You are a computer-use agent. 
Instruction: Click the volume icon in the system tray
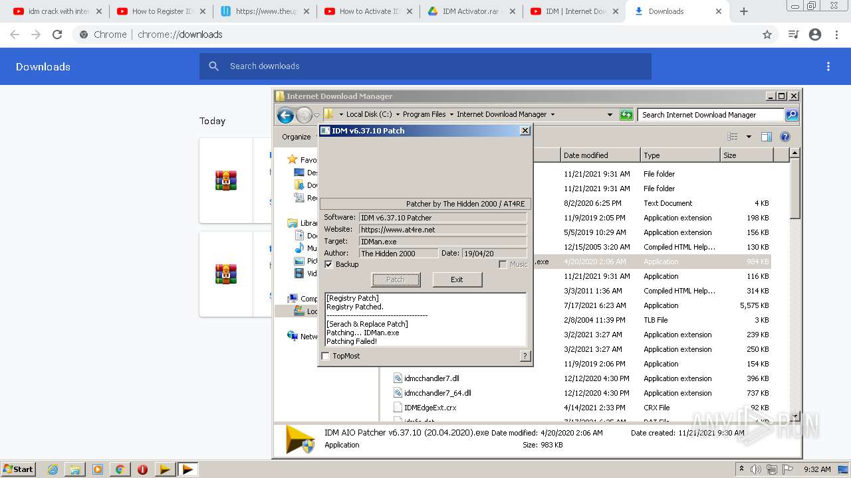[x=755, y=469]
